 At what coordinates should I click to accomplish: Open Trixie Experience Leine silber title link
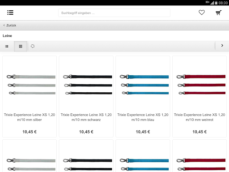(x=30, y=117)
